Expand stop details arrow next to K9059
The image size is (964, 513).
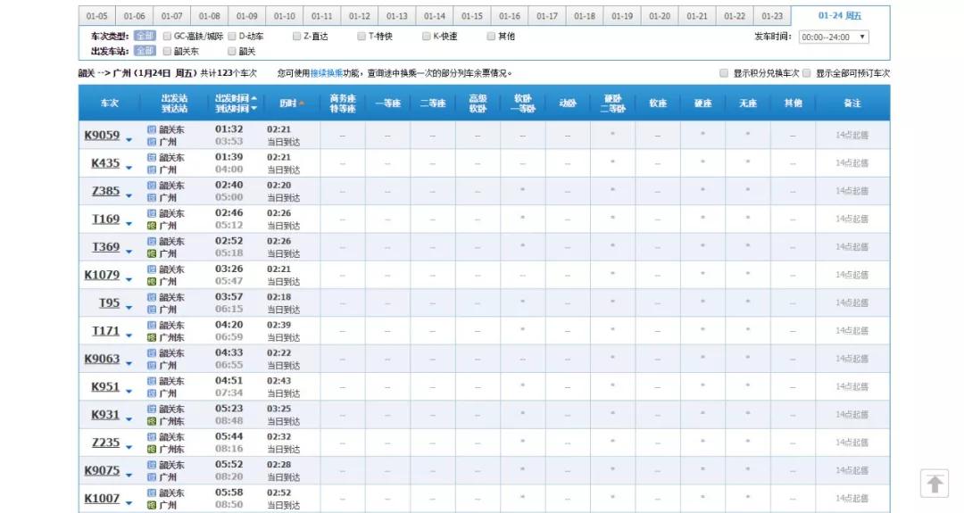(x=129, y=140)
